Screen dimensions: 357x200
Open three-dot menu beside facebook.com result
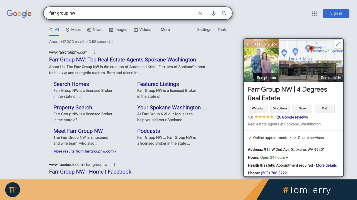(114, 164)
